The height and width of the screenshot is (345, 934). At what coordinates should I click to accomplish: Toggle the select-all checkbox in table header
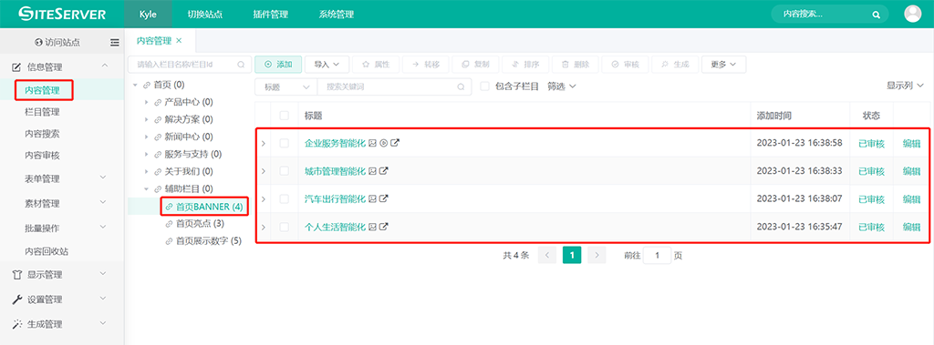point(285,115)
